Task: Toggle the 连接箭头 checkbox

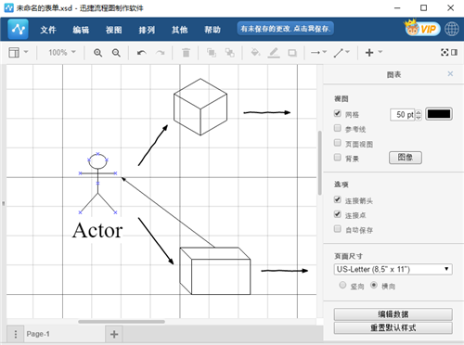Action: 338,199
